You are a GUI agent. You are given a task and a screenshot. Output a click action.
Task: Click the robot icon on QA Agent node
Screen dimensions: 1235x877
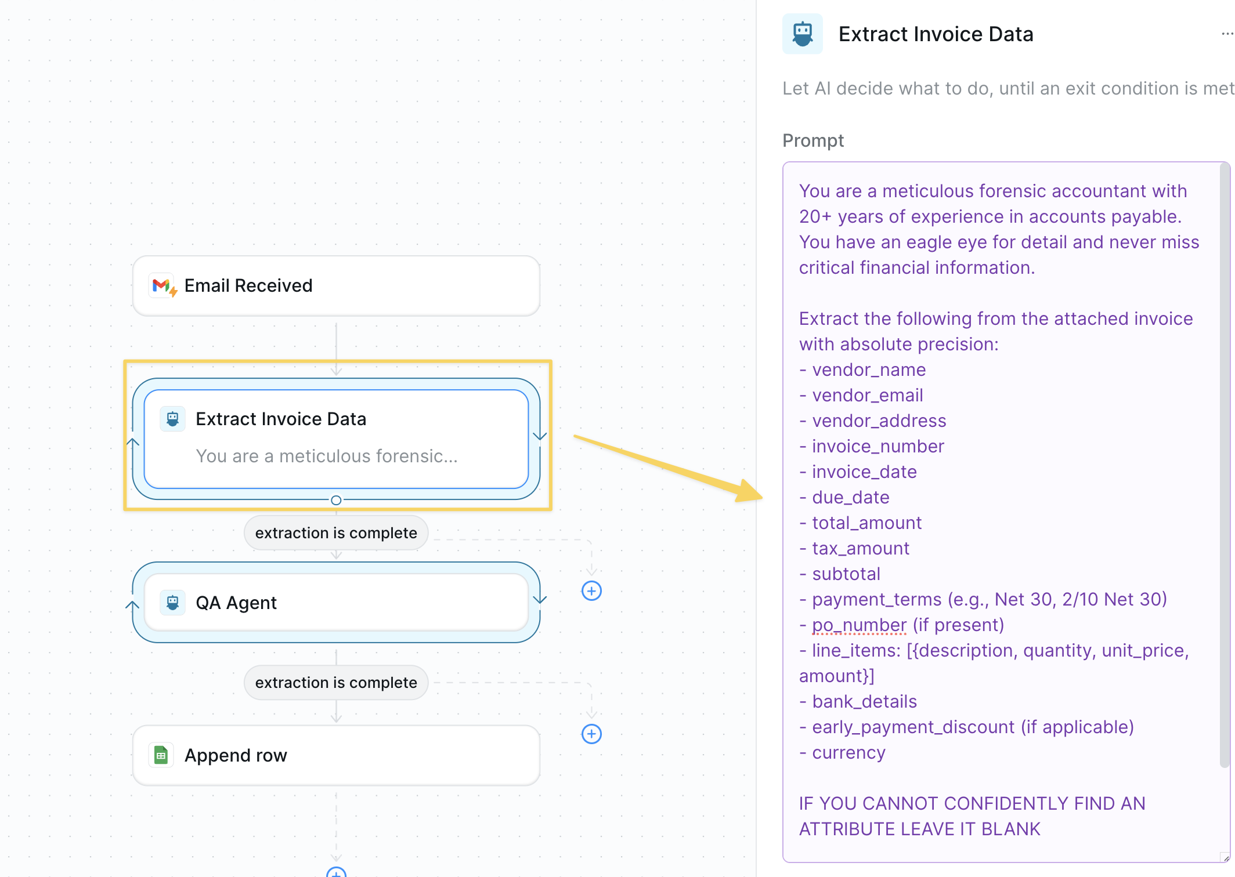pyautogui.click(x=172, y=603)
